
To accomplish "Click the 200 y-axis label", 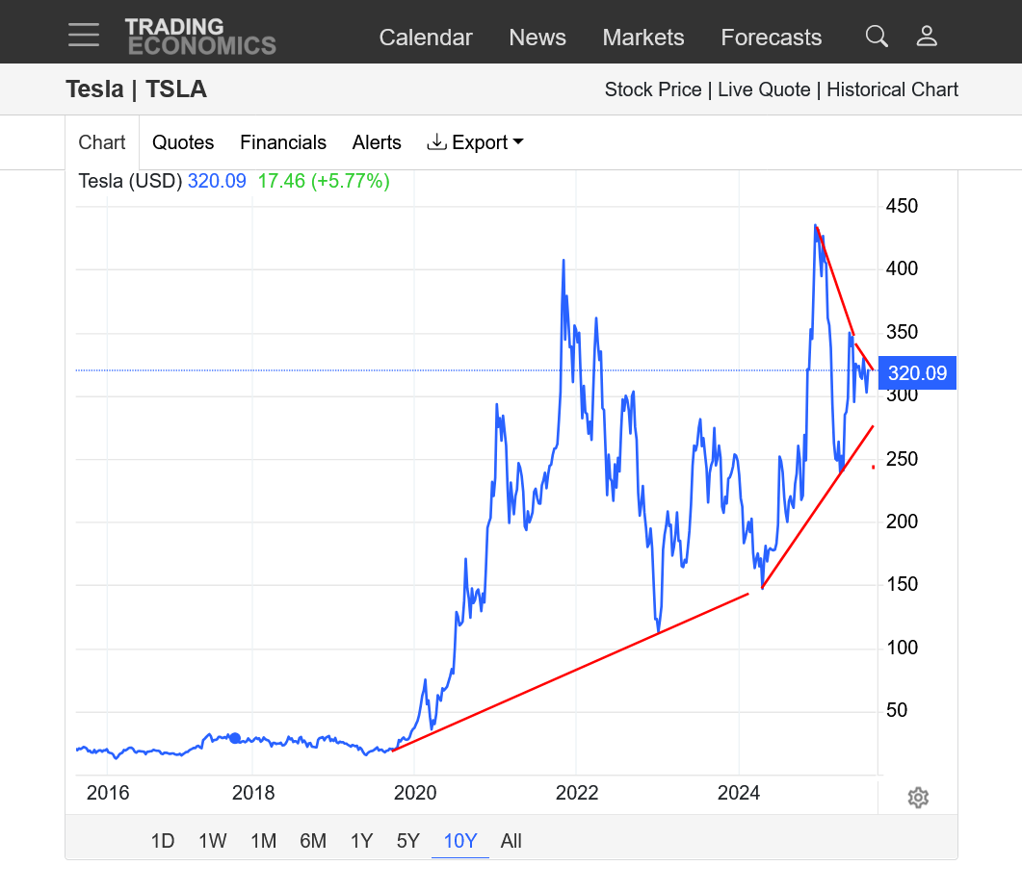I will coord(902,522).
